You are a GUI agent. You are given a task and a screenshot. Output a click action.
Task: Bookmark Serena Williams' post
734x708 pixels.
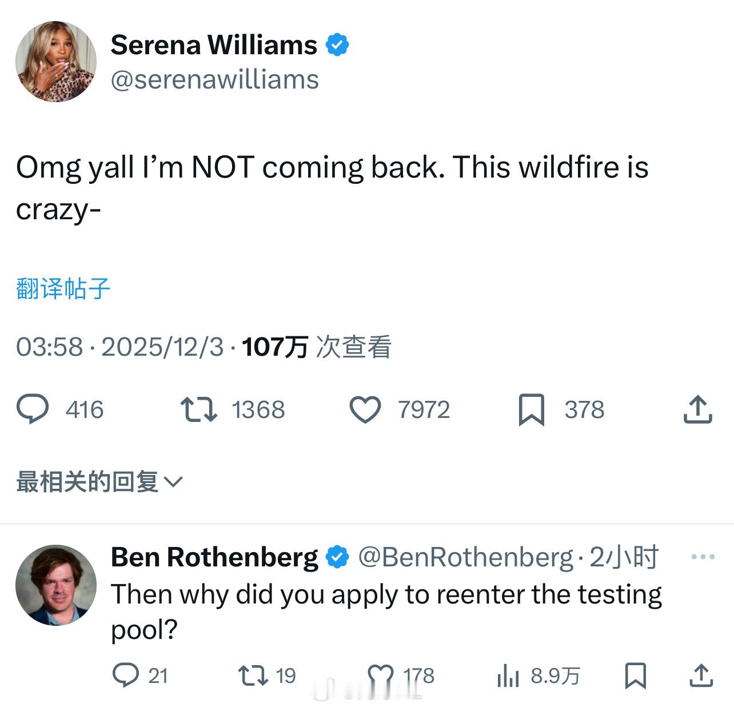point(531,410)
